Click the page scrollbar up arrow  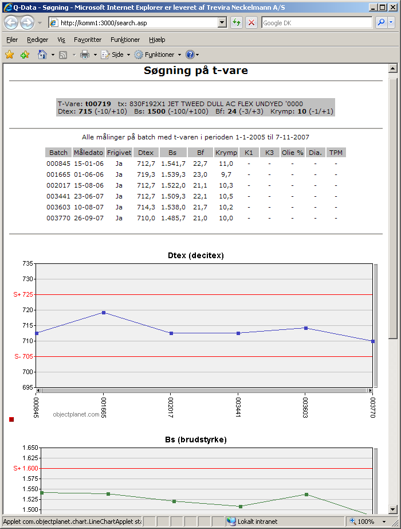pyautogui.click(x=392, y=68)
